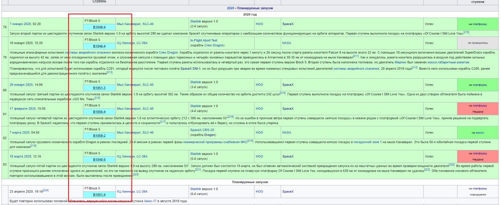Open footnote reference 216
This screenshot has width=501, height=205.
231,117
